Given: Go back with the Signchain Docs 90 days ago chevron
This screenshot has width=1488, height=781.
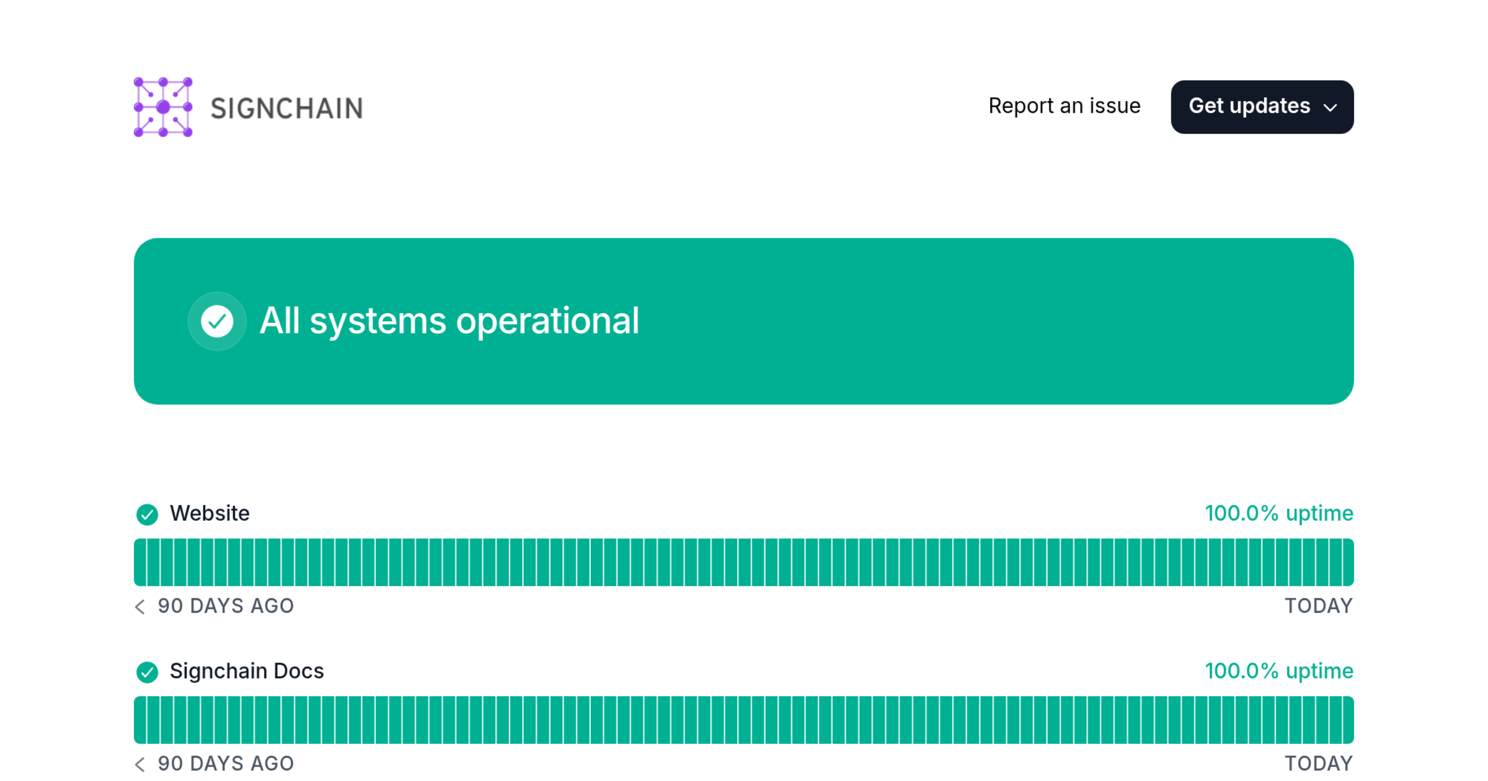Looking at the screenshot, I should tap(140, 764).
